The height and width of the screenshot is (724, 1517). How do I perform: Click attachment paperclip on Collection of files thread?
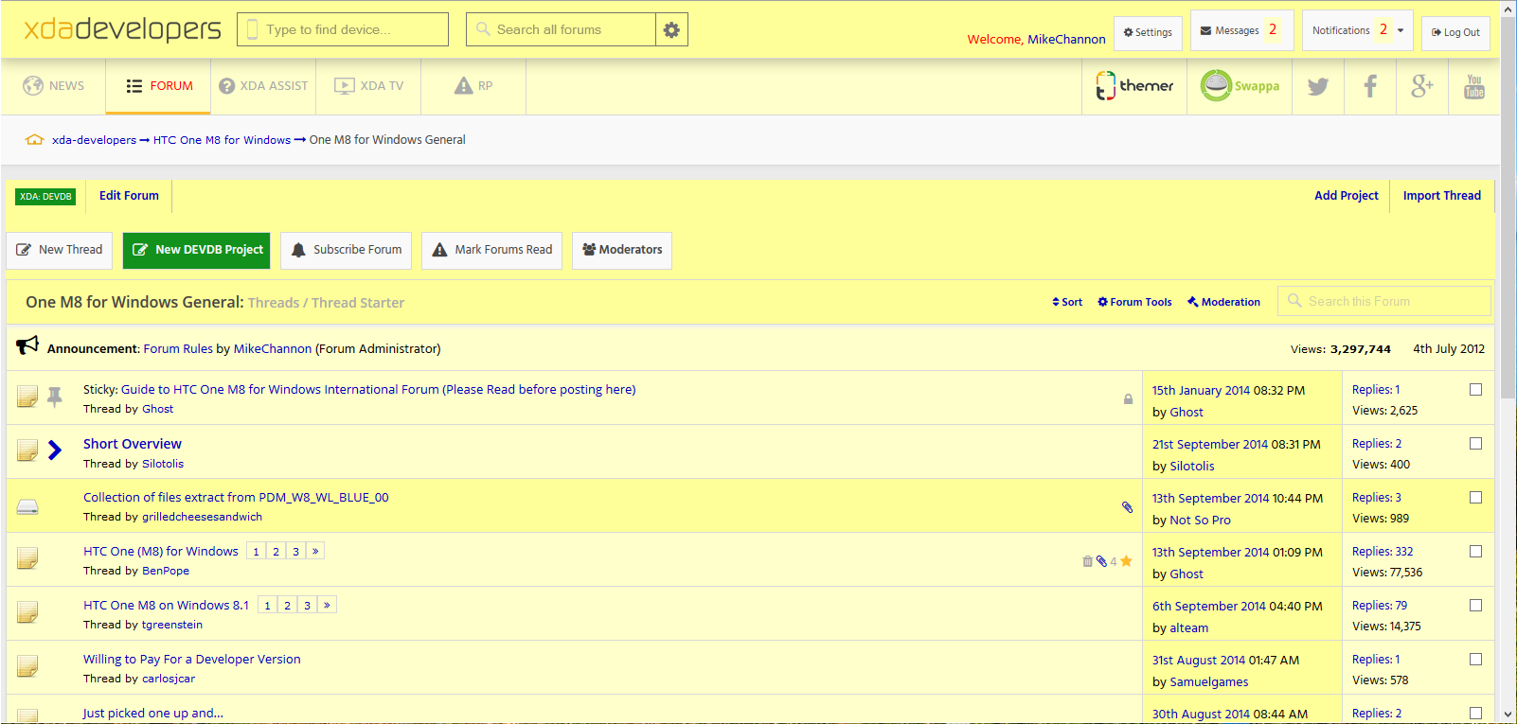pos(1127,506)
